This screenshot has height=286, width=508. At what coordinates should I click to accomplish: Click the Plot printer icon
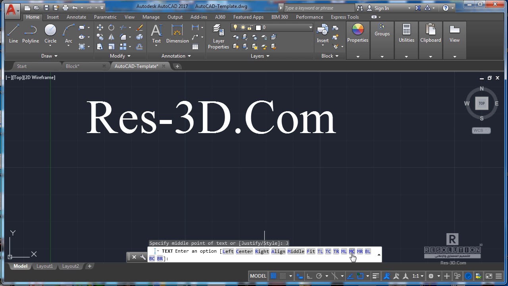(65, 8)
